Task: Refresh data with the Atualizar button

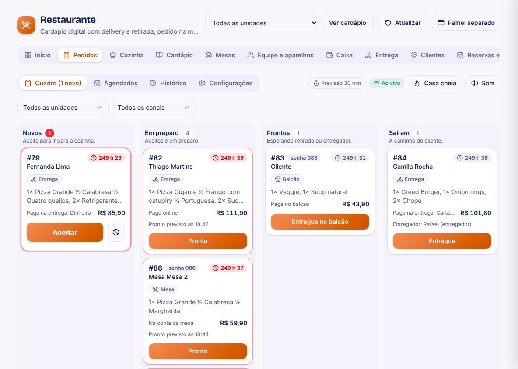Action: click(402, 23)
